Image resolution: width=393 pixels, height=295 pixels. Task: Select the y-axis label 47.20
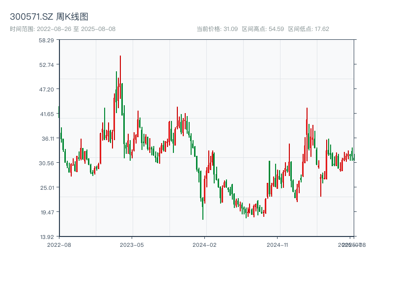click(x=46, y=89)
